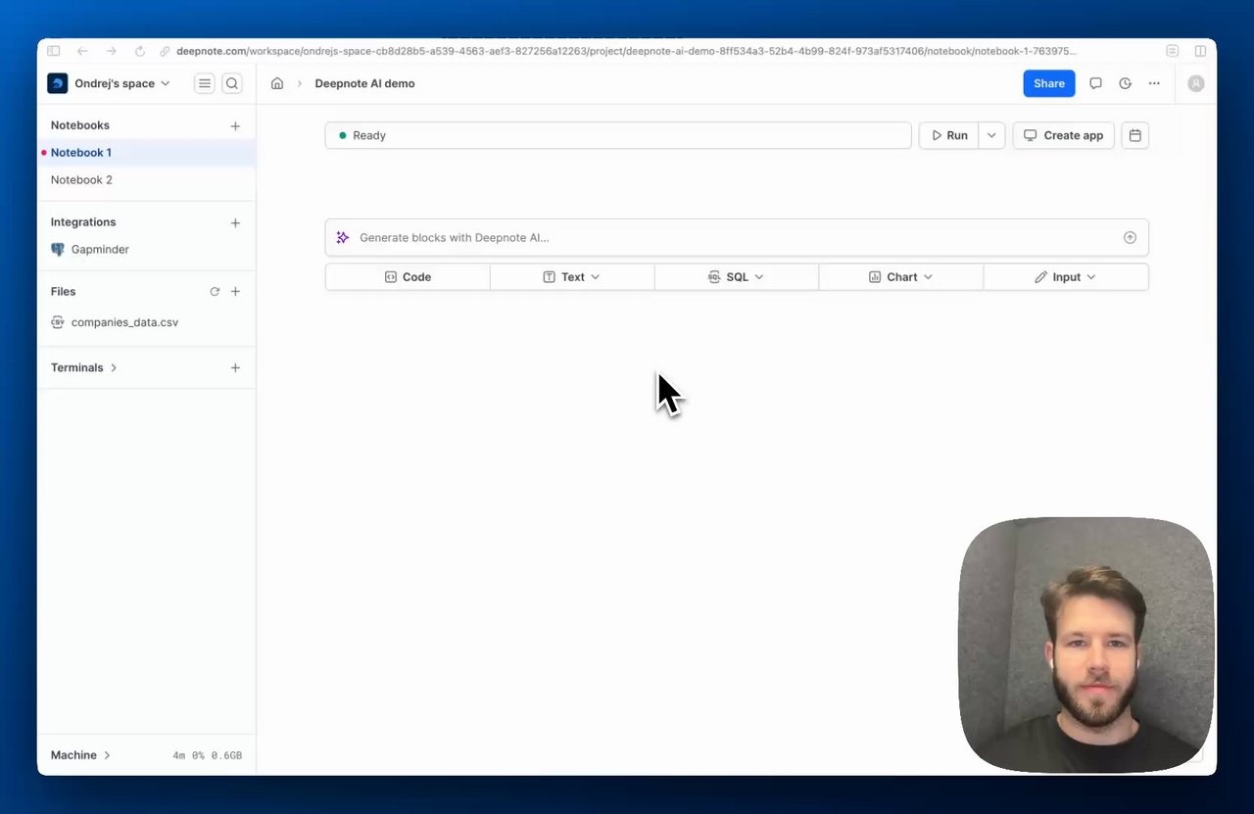Refresh the Files list
This screenshot has width=1254, height=814.
pos(215,291)
